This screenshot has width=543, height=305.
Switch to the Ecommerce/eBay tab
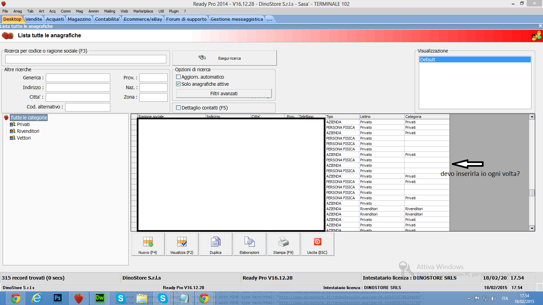pos(143,19)
